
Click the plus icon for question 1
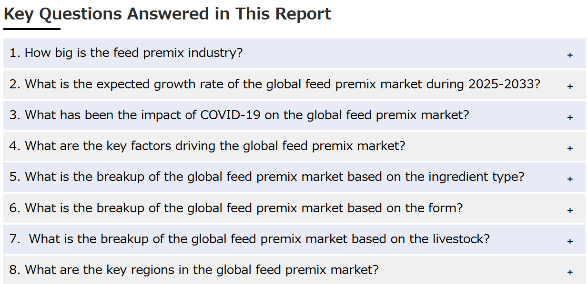tap(570, 55)
